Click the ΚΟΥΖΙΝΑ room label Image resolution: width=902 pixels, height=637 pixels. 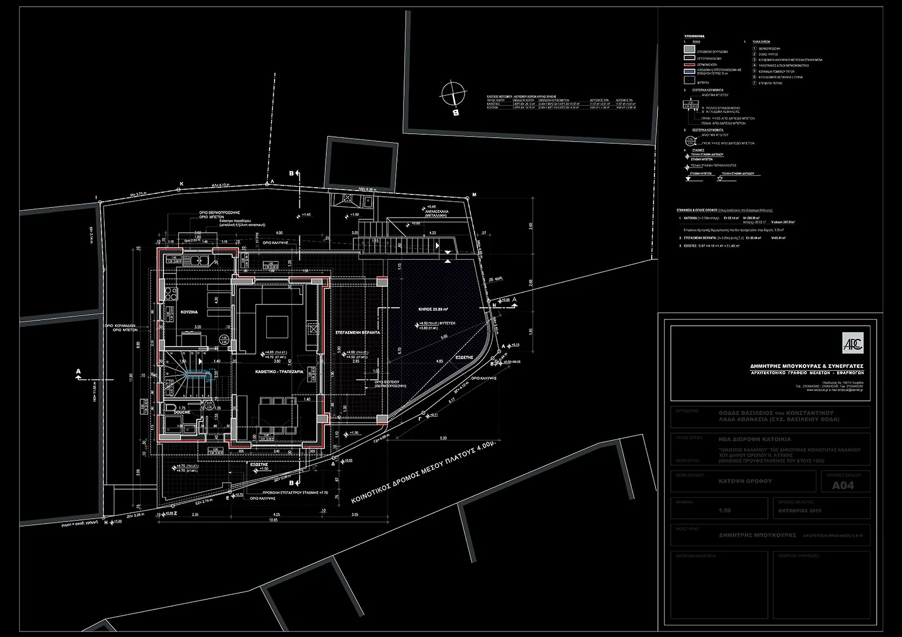point(189,312)
